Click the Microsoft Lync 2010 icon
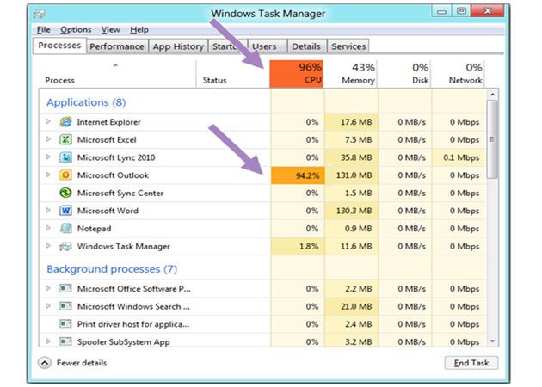 click(x=65, y=157)
